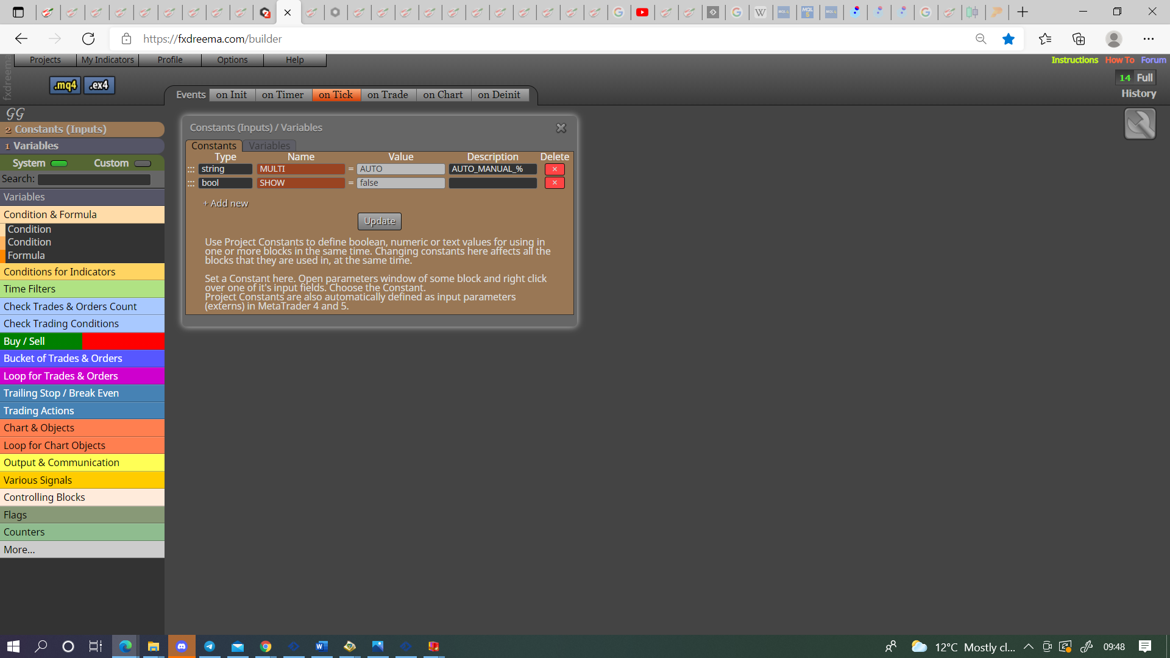Open Word from the taskbar
Viewport: 1170px width, 658px height.
point(322,646)
